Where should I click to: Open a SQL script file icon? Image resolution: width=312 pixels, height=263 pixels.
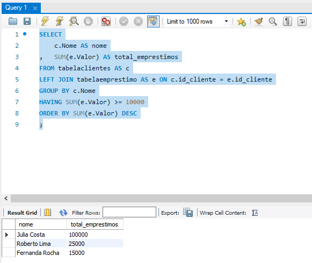[x=13, y=21]
